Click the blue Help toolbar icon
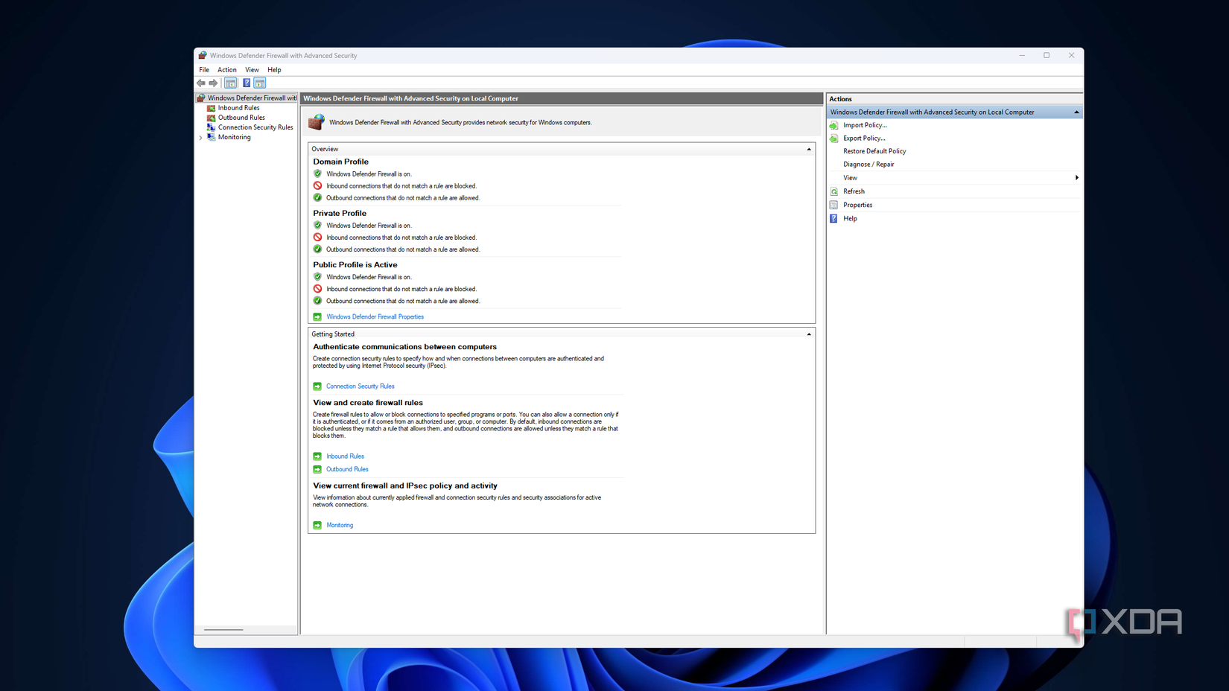Image resolution: width=1229 pixels, height=691 pixels. click(247, 83)
